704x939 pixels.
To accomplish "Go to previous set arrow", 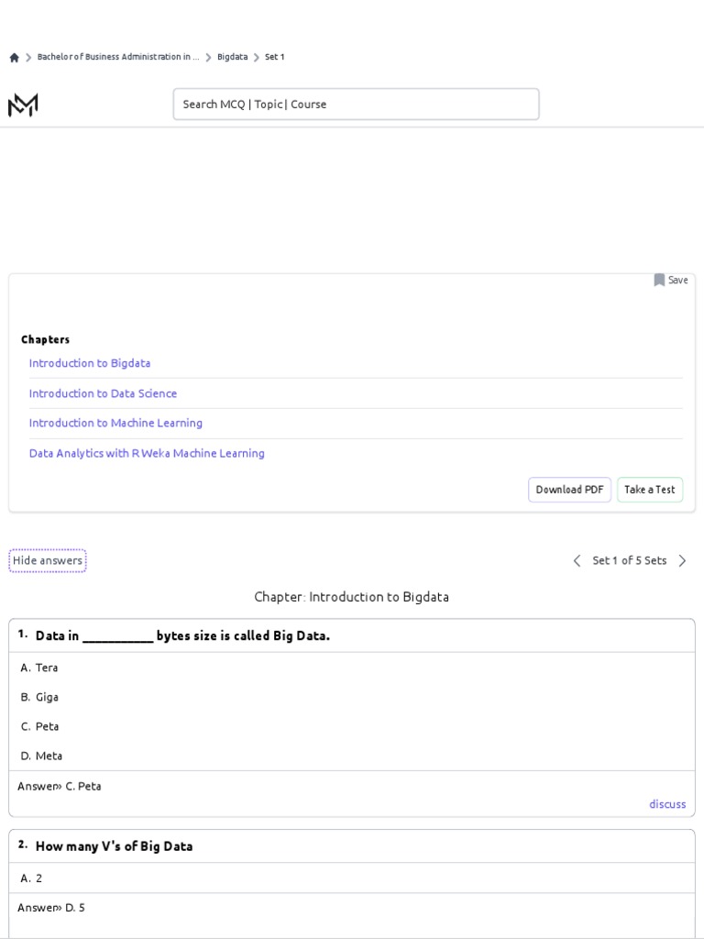I will tap(577, 561).
